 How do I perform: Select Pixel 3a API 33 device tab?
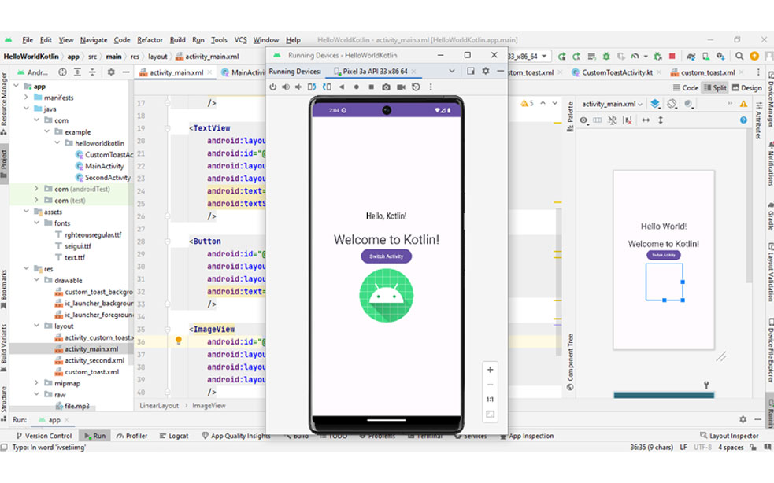click(x=375, y=71)
